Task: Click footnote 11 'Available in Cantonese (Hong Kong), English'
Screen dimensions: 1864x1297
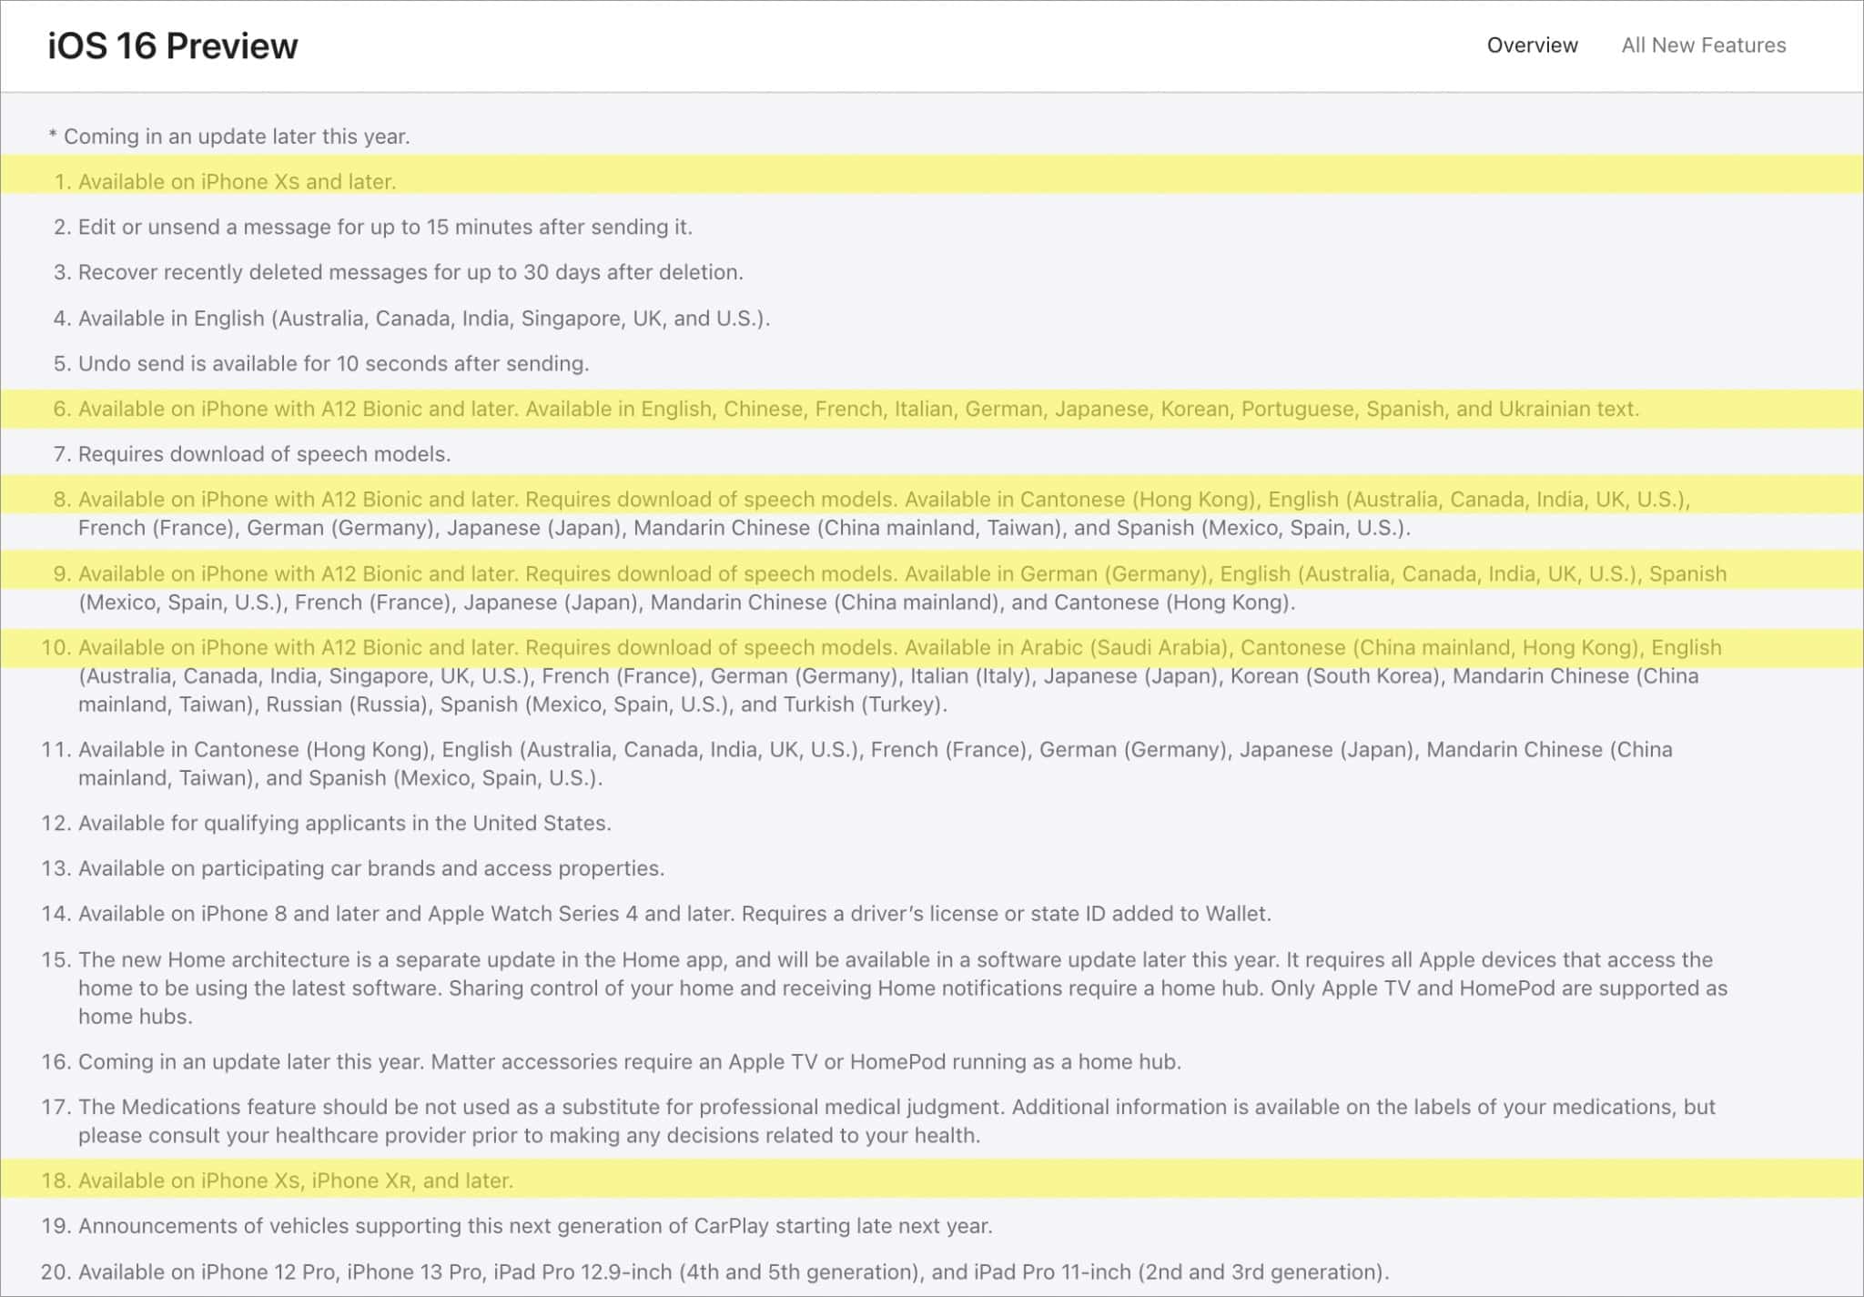Action: (856, 764)
